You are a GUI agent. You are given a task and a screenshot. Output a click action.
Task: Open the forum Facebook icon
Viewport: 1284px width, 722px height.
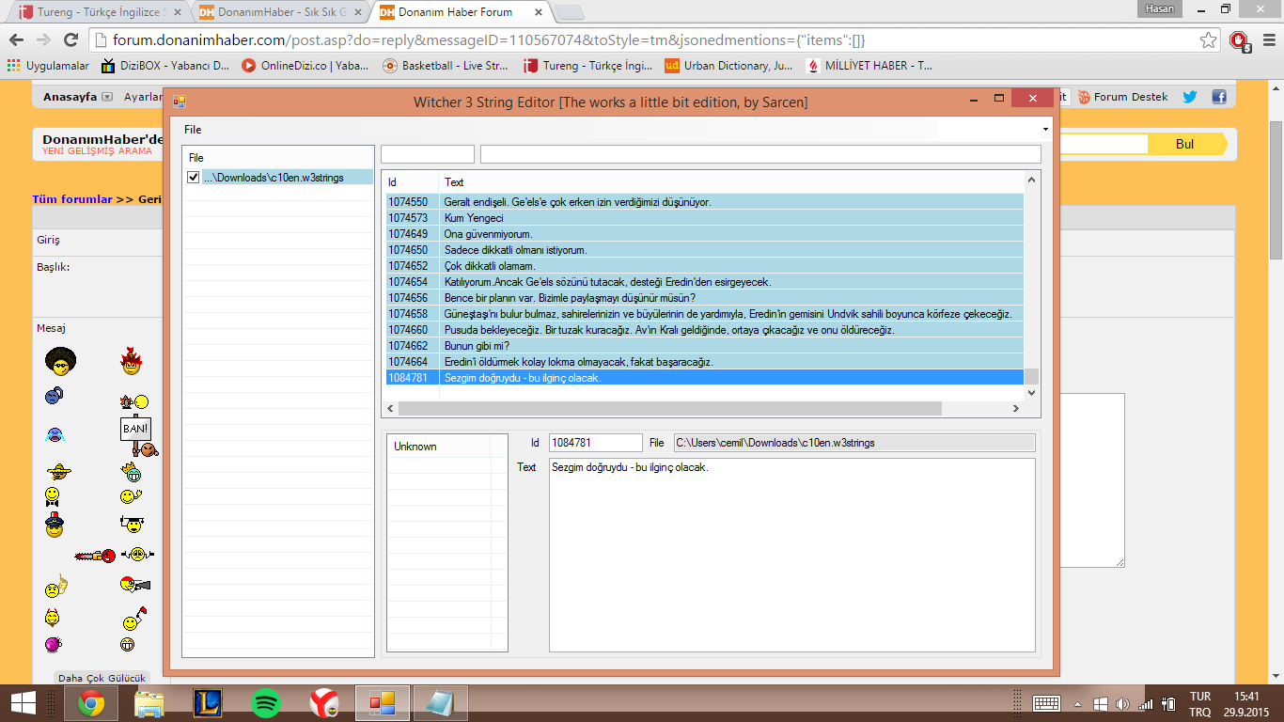[x=1219, y=97]
